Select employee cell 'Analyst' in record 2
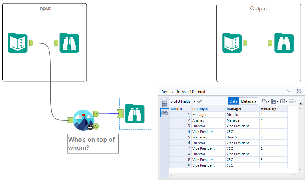This screenshot has width=308, height=186. pos(208,120)
